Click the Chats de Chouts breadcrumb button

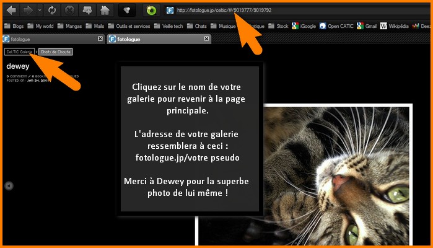[x=56, y=52]
